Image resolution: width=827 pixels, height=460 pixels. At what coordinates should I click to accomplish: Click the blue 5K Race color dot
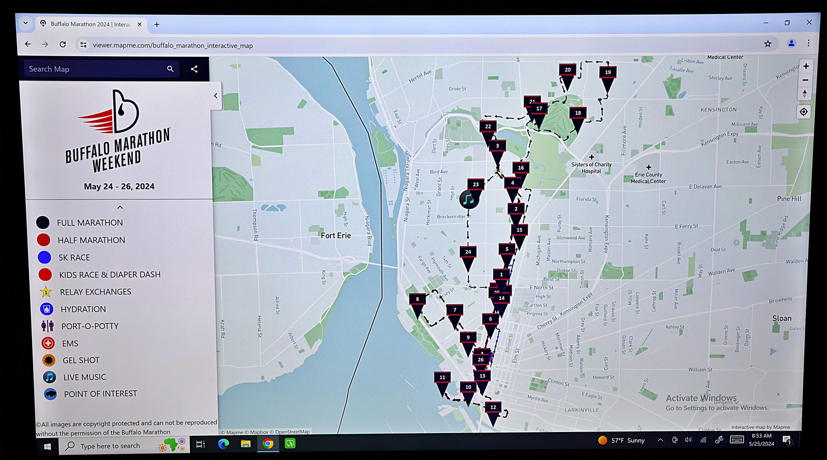tap(44, 257)
